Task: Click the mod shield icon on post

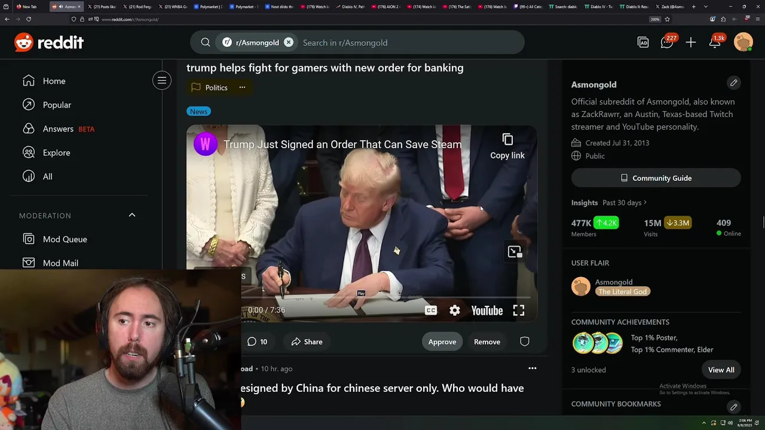Action: pyautogui.click(x=525, y=342)
